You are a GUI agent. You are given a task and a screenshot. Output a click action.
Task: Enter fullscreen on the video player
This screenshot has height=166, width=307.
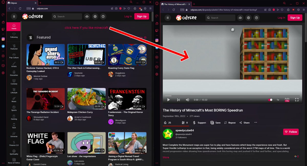click(297, 100)
